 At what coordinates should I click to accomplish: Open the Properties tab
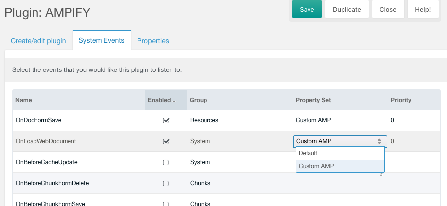click(153, 41)
